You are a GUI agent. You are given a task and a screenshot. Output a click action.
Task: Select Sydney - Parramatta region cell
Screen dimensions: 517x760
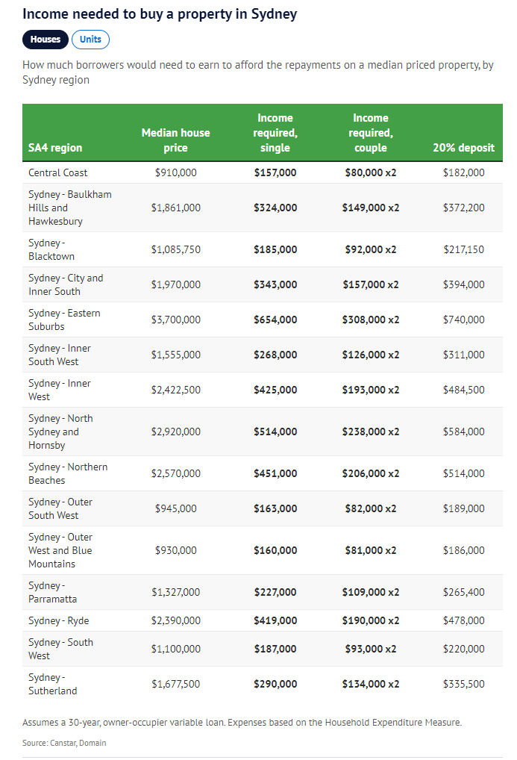click(52, 592)
